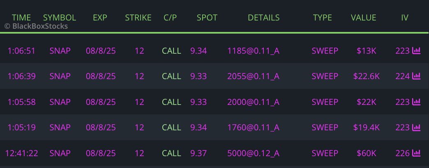429x168 pixels.
Task: Click SNAP symbol in the 1:06:51 row
Action: click(60, 51)
